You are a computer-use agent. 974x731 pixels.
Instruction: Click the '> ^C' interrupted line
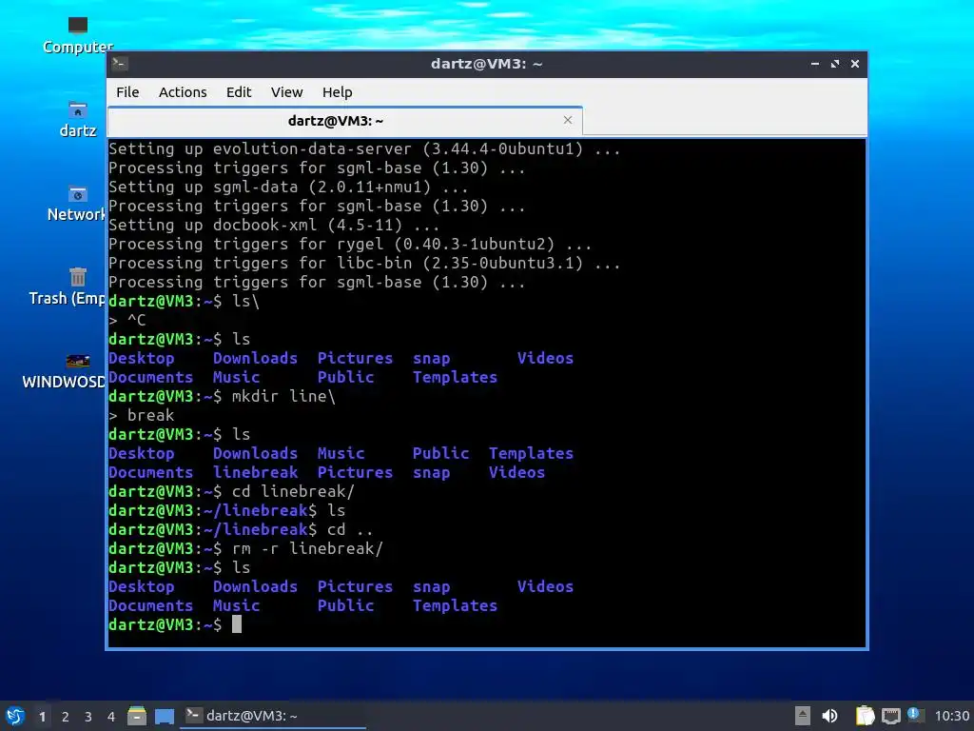(127, 320)
